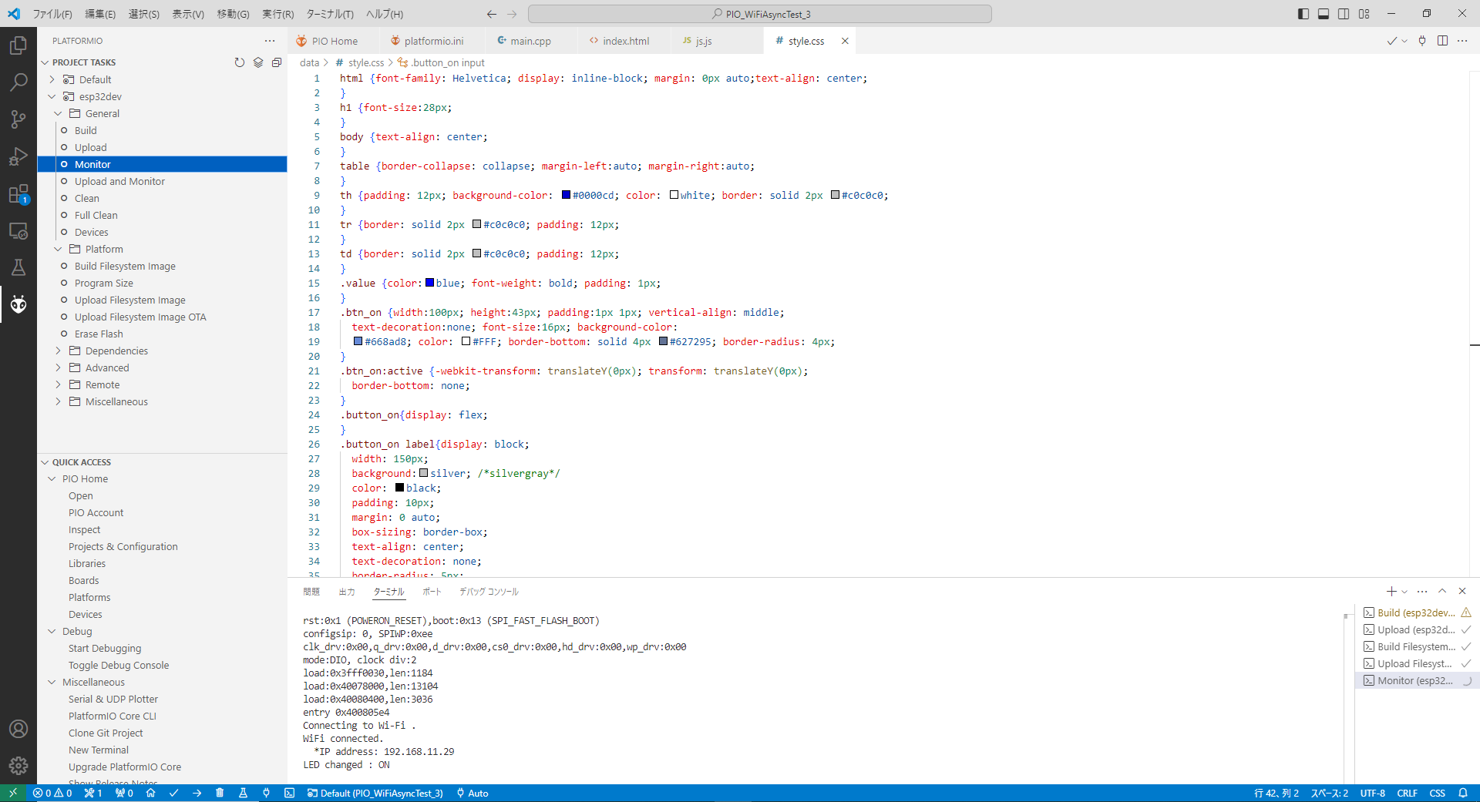Toggle the primary side bar visibility

(x=1303, y=14)
